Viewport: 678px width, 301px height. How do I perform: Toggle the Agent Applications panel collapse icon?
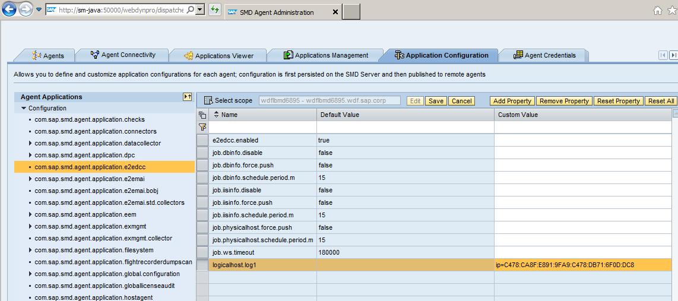pos(187,97)
